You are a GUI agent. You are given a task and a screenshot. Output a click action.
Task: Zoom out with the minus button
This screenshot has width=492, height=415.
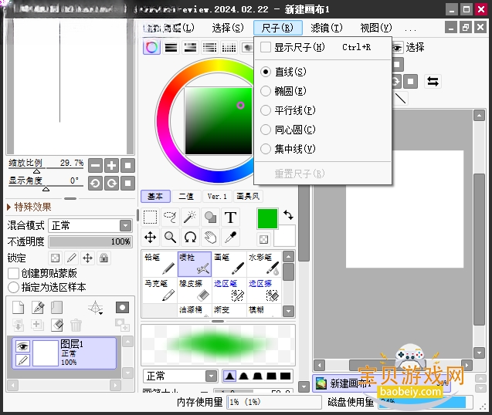(96, 165)
